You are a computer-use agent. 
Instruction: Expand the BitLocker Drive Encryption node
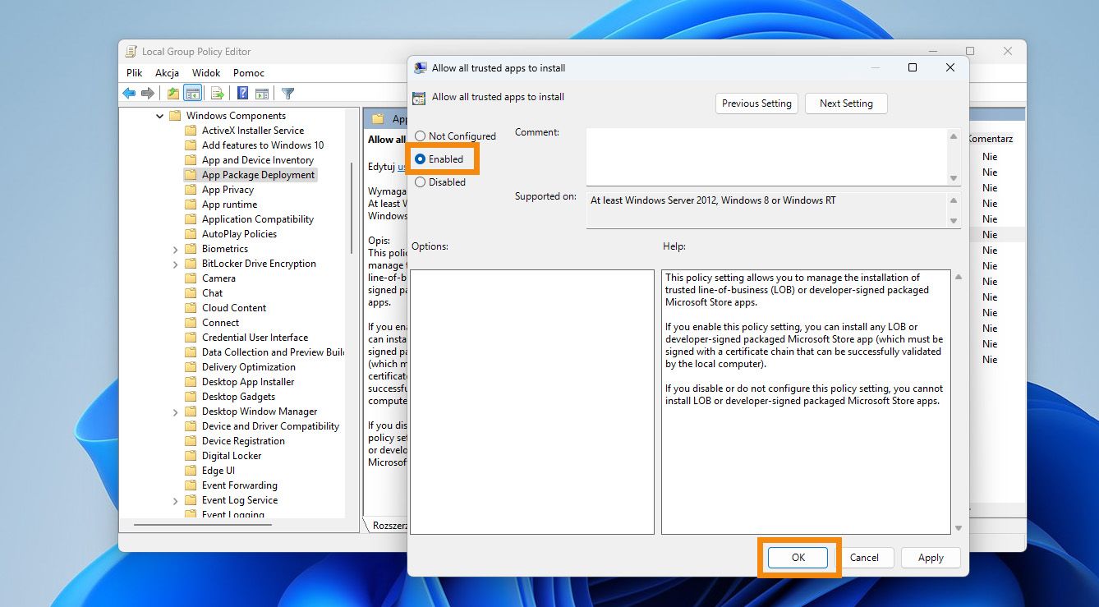[175, 264]
